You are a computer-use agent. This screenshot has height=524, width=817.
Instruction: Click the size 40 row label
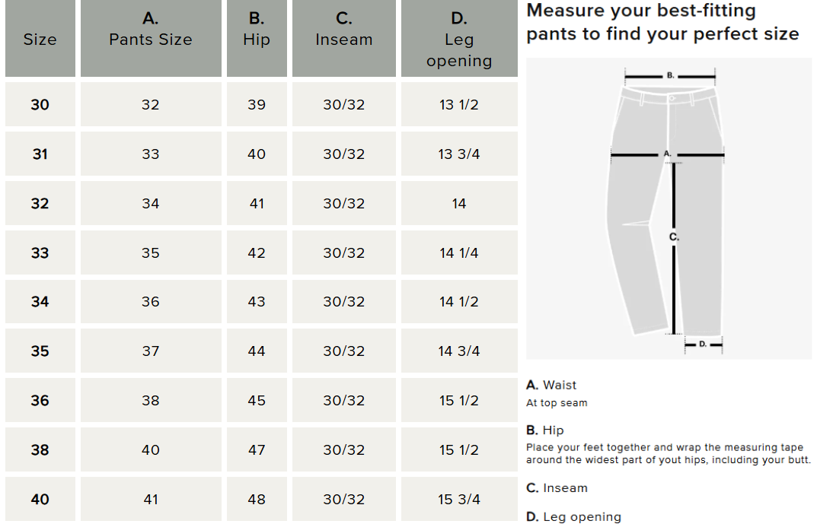(40, 500)
